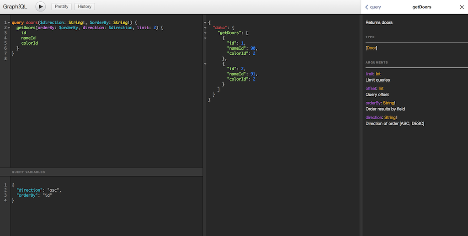468x236 pixels.
Task: Go back to query in the docs
Action: [x=373, y=7]
